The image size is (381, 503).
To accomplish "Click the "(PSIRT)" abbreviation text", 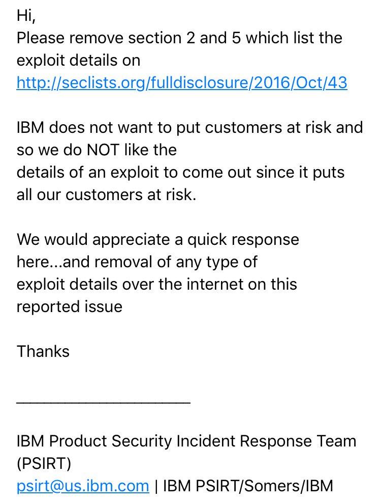I will coord(44,463).
